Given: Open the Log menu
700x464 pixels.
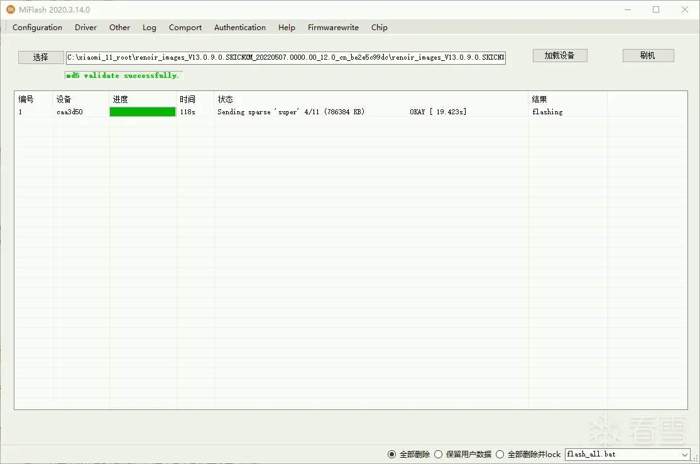Looking at the screenshot, I should click(150, 27).
